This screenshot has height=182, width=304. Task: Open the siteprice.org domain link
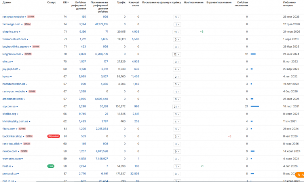tap(10, 32)
